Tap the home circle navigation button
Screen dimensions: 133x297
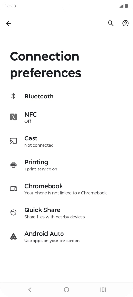tap(66, 290)
